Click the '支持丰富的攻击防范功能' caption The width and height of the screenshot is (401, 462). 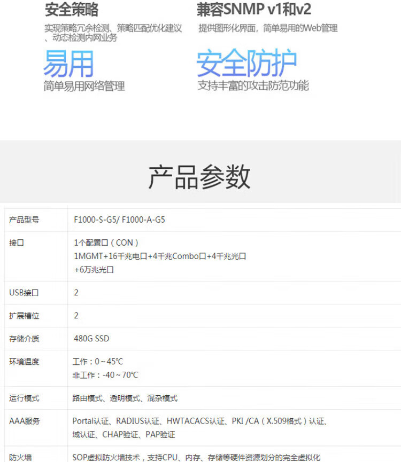point(253,85)
